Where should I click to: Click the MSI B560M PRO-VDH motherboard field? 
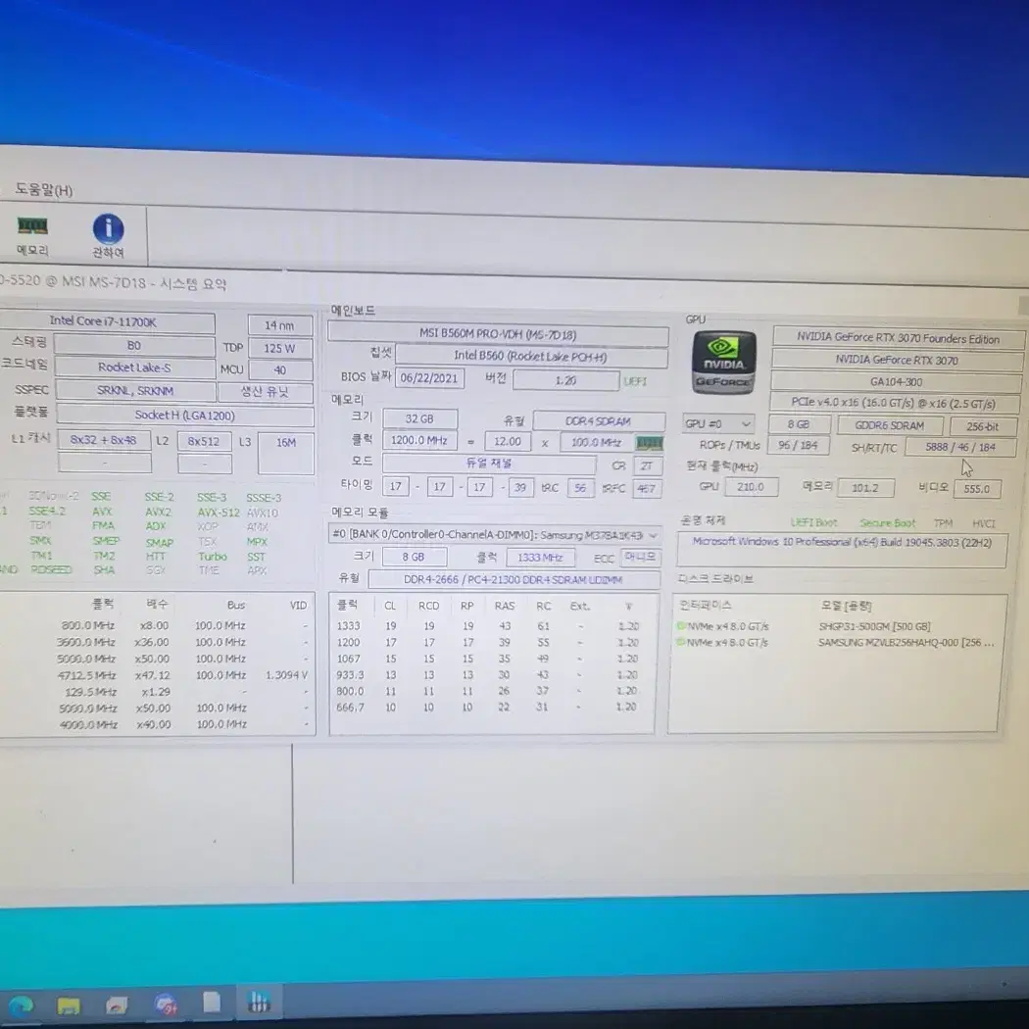click(x=498, y=334)
